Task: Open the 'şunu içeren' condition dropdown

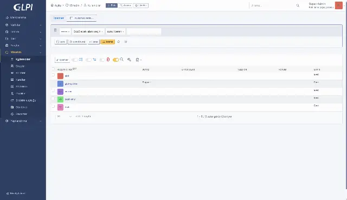Action: 115,31
